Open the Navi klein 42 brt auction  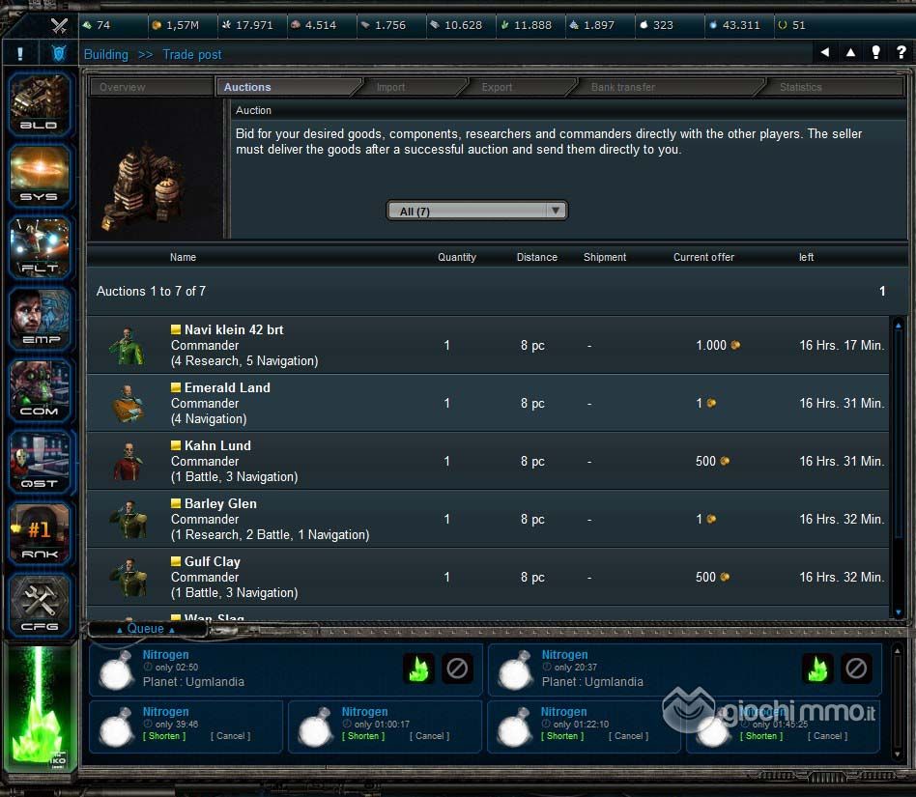coord(488,345)
